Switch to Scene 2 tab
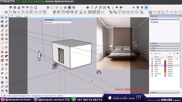The height and width of the screenshot is (102, 182). (x=26, y=16)
